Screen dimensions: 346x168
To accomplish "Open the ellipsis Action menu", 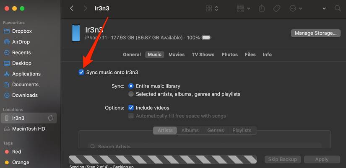I will (x=296, y=8).
